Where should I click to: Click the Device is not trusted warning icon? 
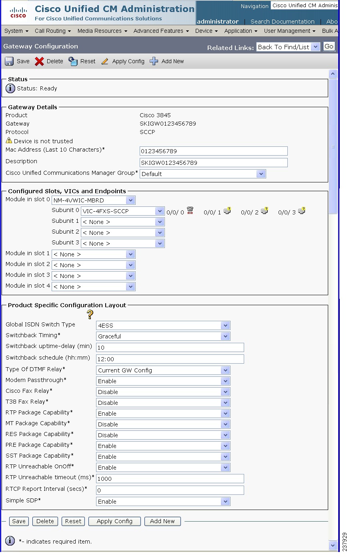[x=9, y=140]
